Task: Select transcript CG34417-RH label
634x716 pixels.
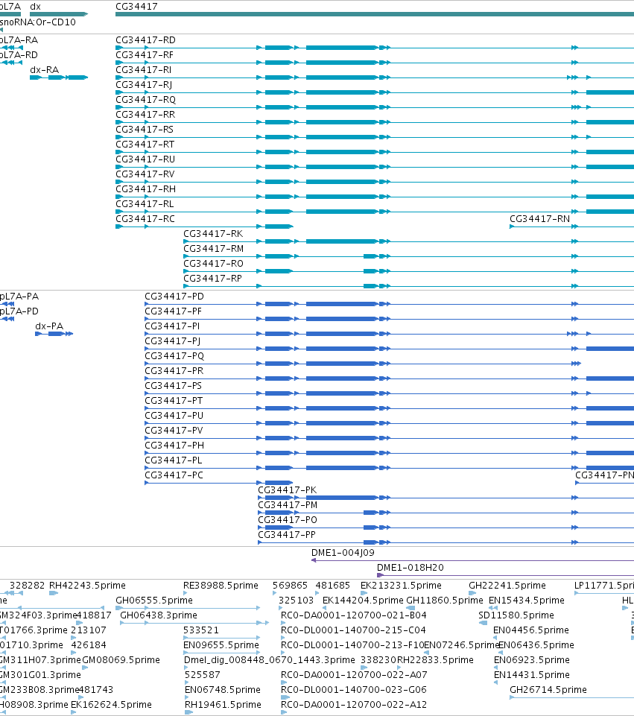Action: [x=145, y=189]
